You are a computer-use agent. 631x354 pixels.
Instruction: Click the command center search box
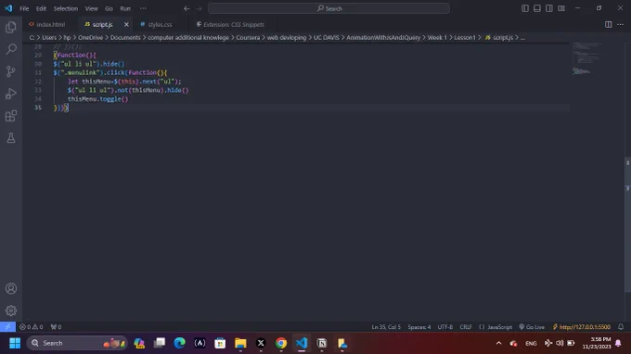tap(328, 8)
